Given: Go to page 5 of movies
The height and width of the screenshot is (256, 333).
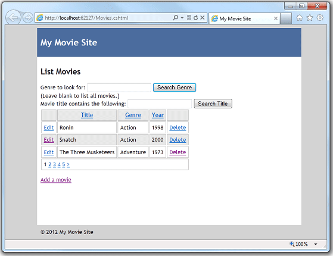Looking at the screenshot, I should pyautogui.click(x=64, y=164).
